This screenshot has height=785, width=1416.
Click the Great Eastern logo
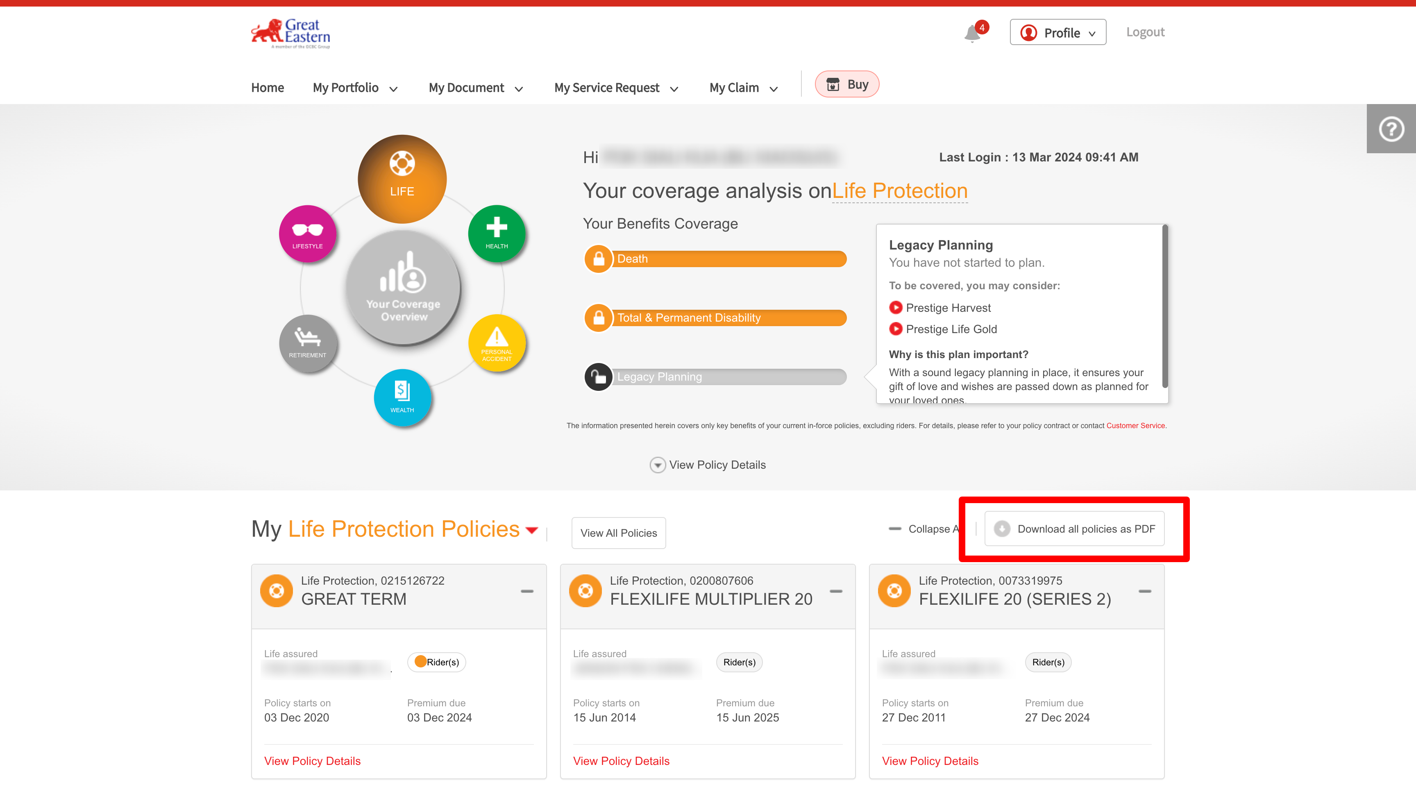click(x=291, y=34)
